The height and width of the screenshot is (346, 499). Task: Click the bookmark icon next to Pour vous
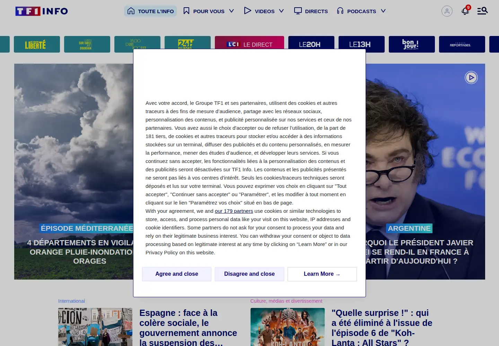186,11
